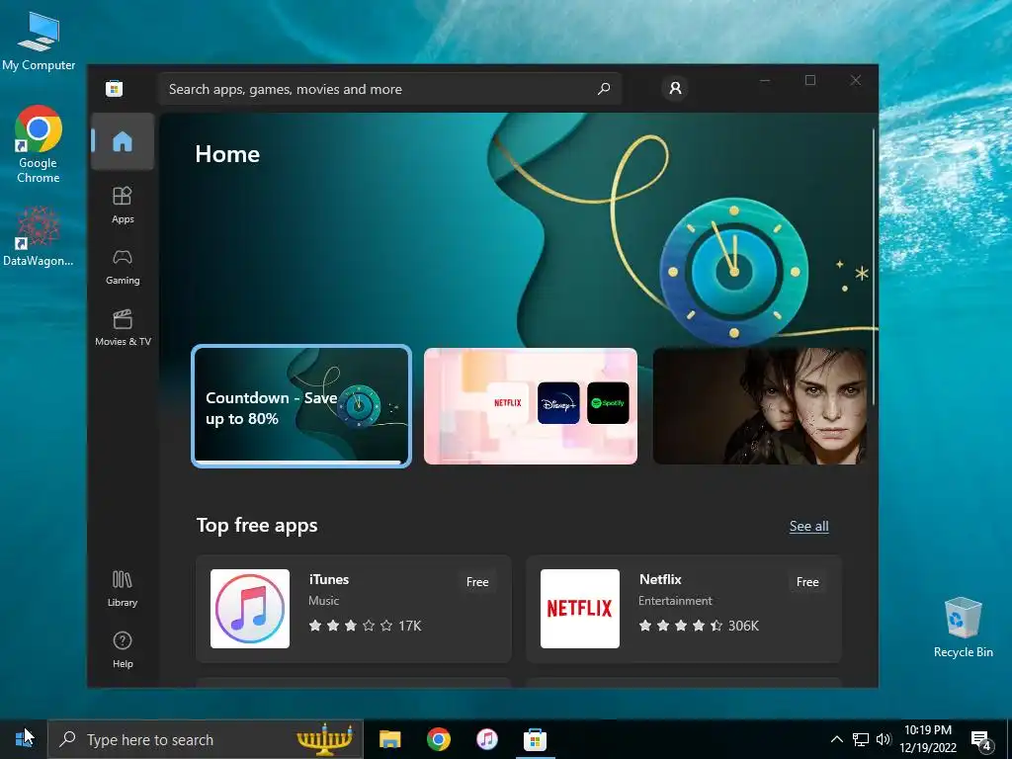Open the network status tray icon
The image size is (1012, 759).
(x=861, y=739)
